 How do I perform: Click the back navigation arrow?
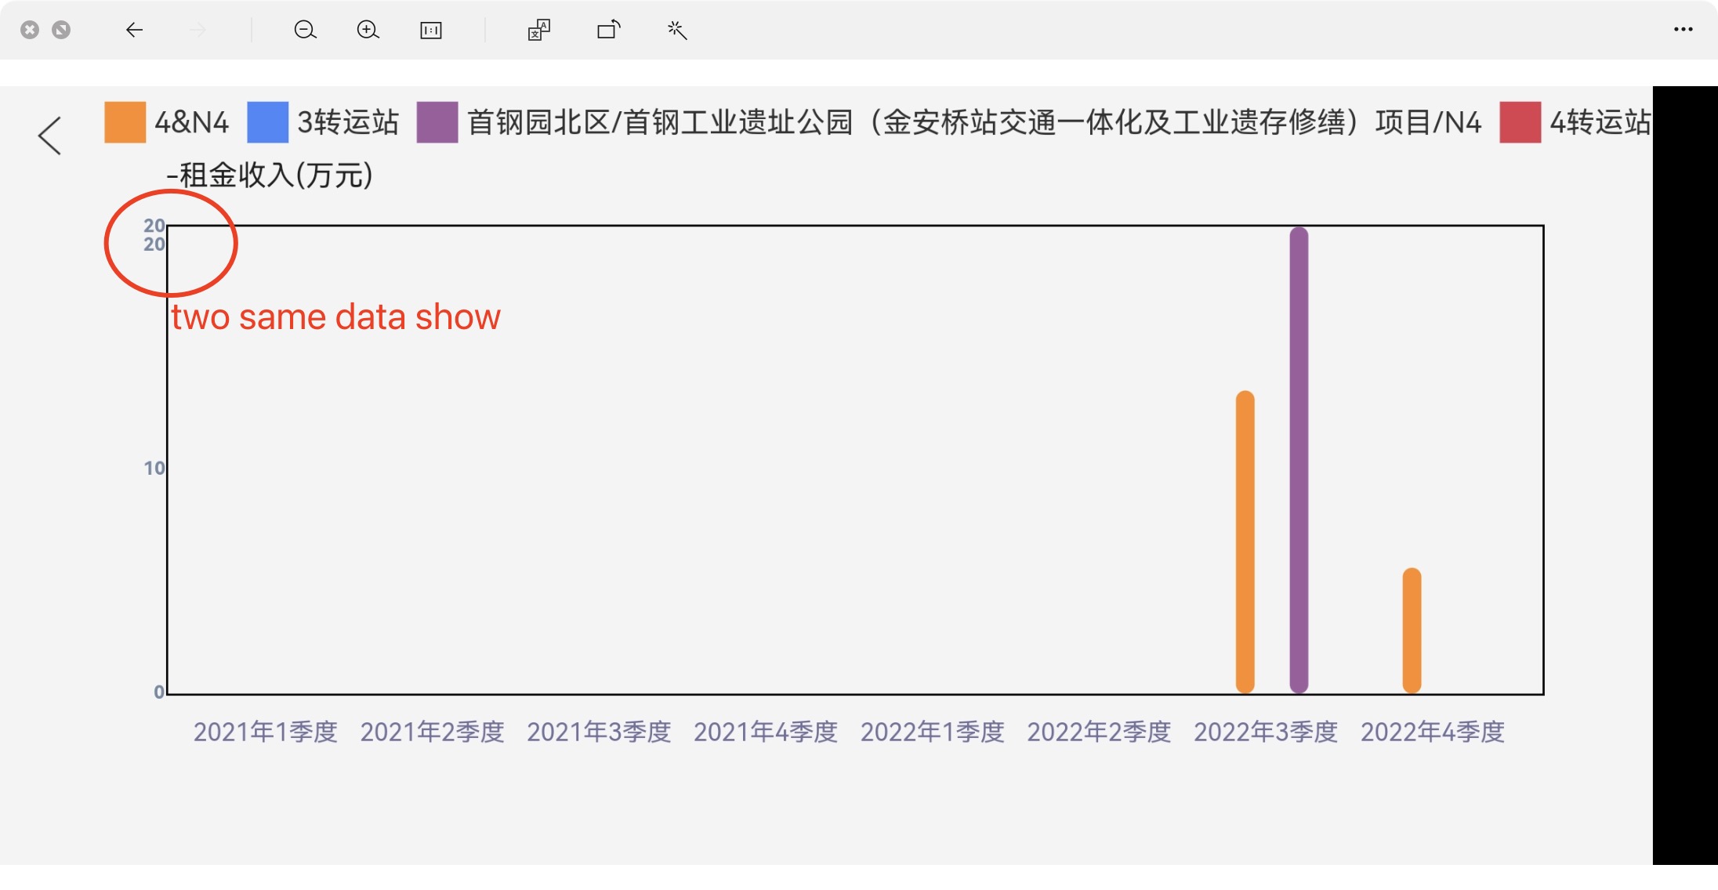[134, 30]
